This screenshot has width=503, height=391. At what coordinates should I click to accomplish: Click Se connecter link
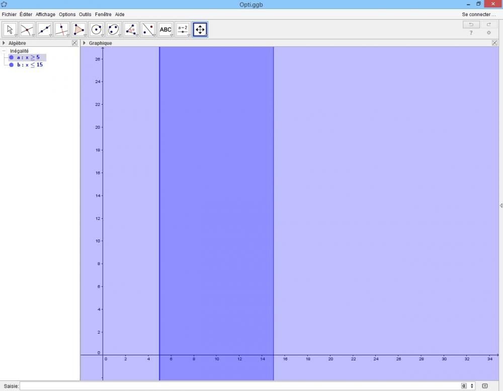479,15
